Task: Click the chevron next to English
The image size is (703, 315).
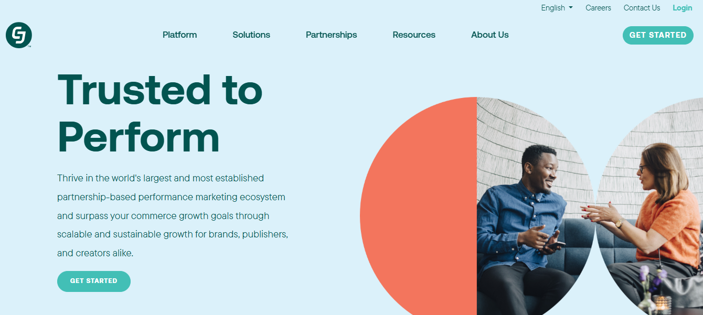Action: click(571, 8)
